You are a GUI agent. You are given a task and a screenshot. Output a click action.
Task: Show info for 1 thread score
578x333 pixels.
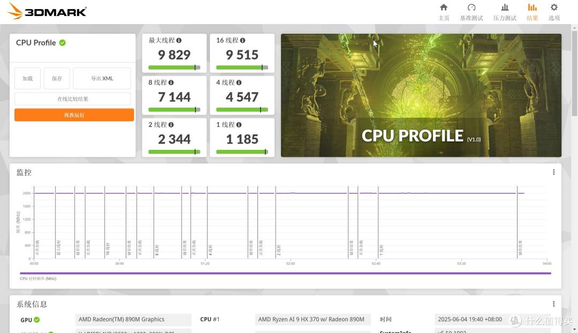coord(239,125)
